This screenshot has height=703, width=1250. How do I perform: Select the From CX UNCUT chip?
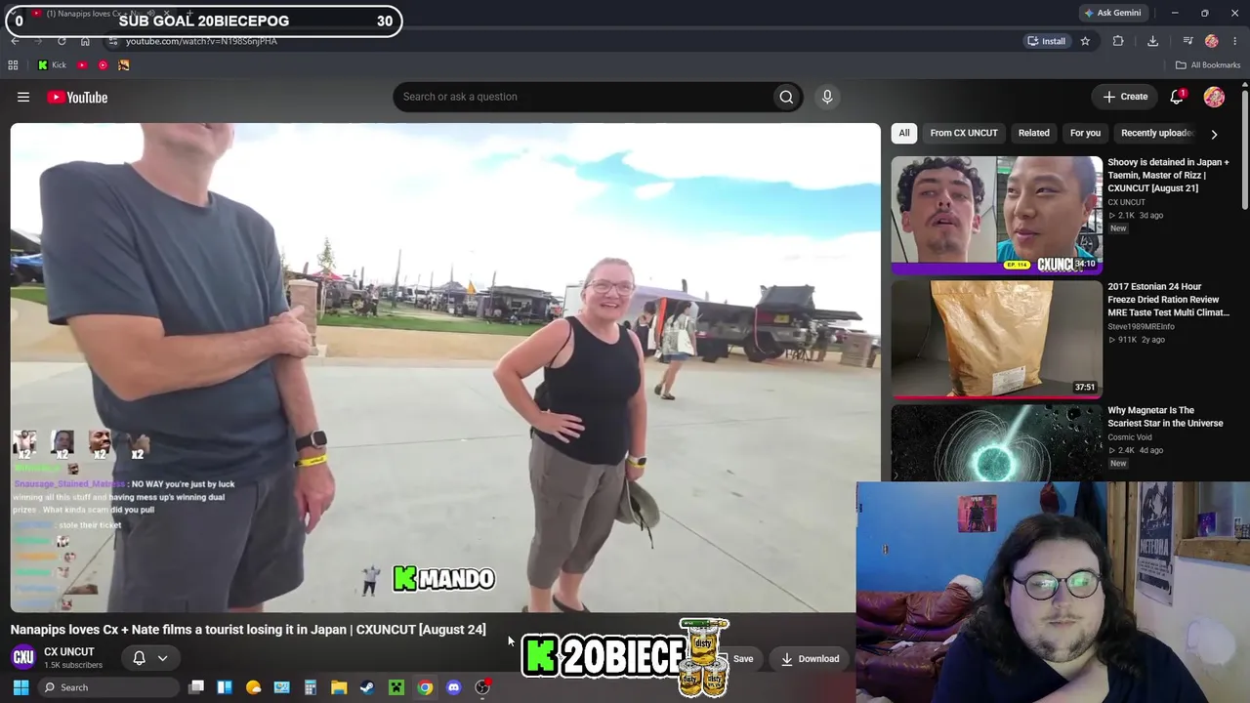coord(964,133)
